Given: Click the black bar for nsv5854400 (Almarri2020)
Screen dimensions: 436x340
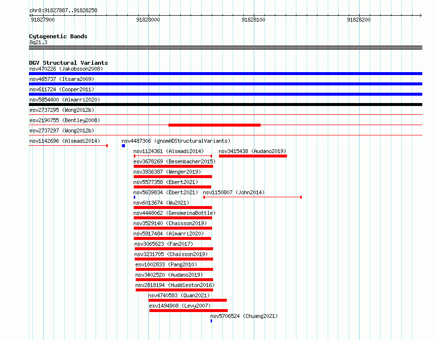Looking at the screenshot, I should [x=225, y=105].
